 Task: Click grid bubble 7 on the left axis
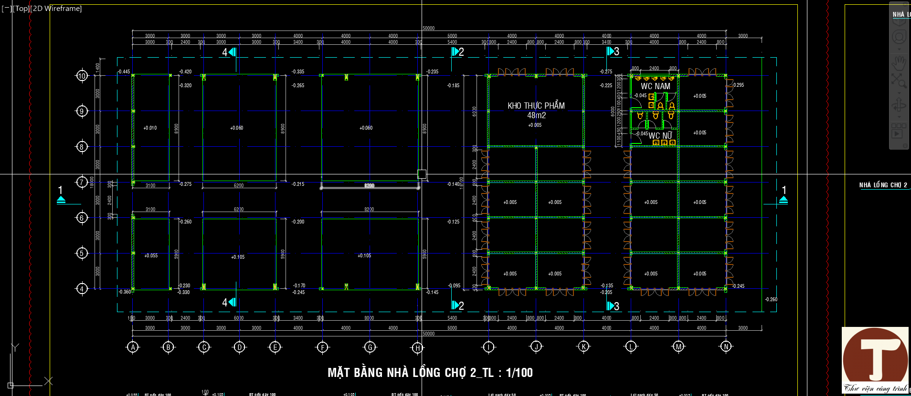coord(82,182)
